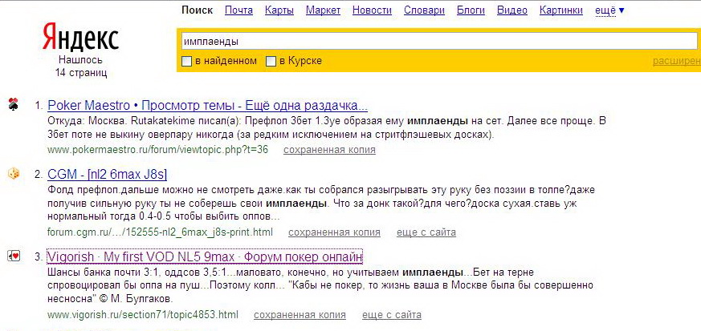Click the spade favicon beside Poker Maestro result

(14, 105)
